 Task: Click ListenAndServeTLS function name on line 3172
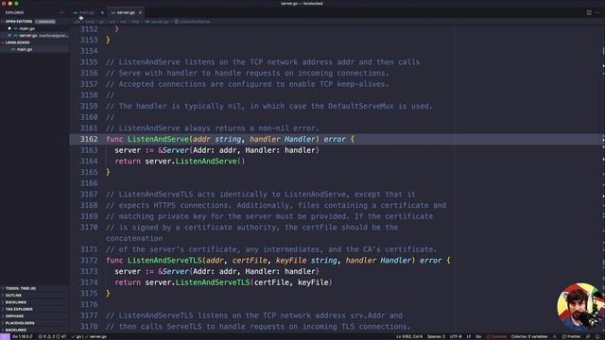[x=164, y=261]
